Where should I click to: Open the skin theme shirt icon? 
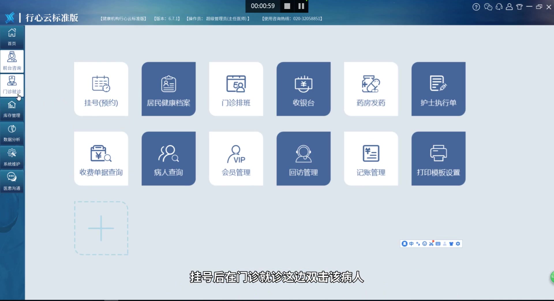[x=519, y=7]
